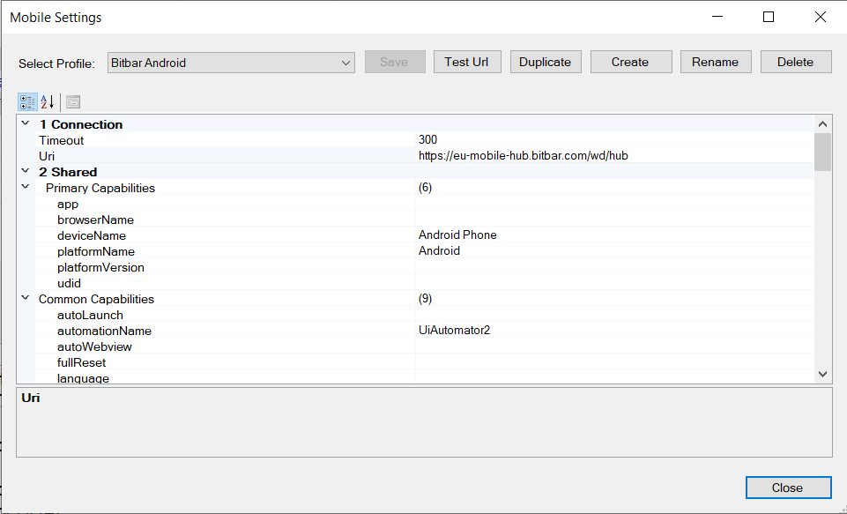Collapse the 1 Connection section
This screenshot has height=514, width=847.
click(x=26, y=124)
